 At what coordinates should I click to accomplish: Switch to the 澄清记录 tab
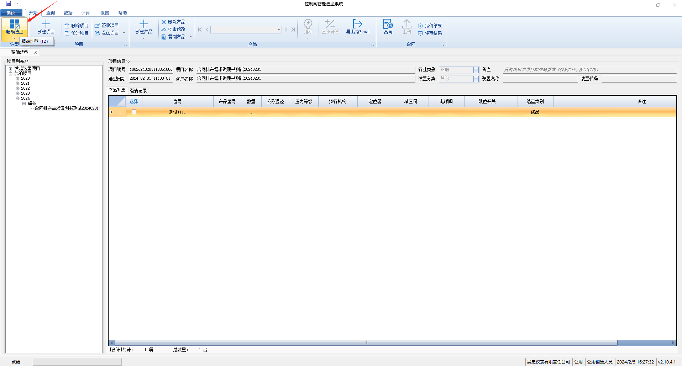click(138, 91)
